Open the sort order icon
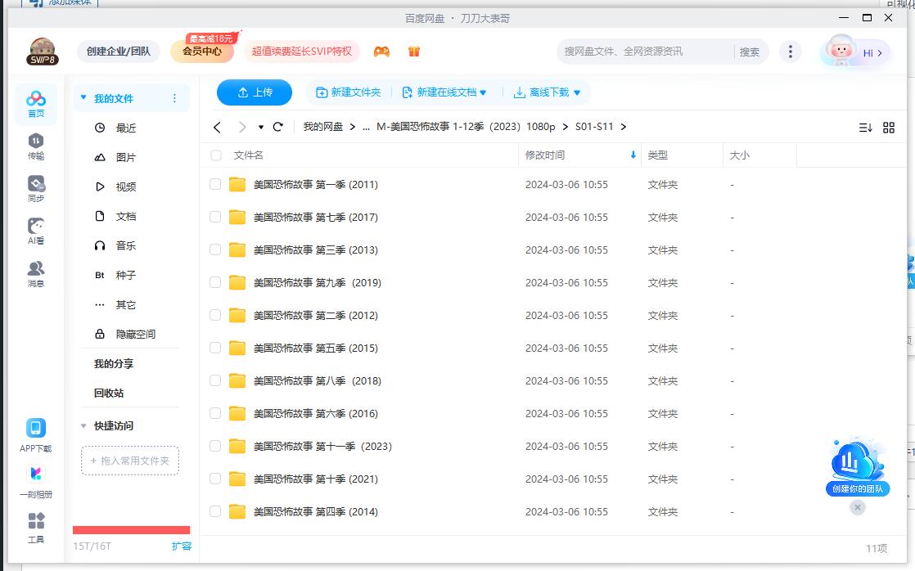The image size is (915, 571). coord(865,128)
